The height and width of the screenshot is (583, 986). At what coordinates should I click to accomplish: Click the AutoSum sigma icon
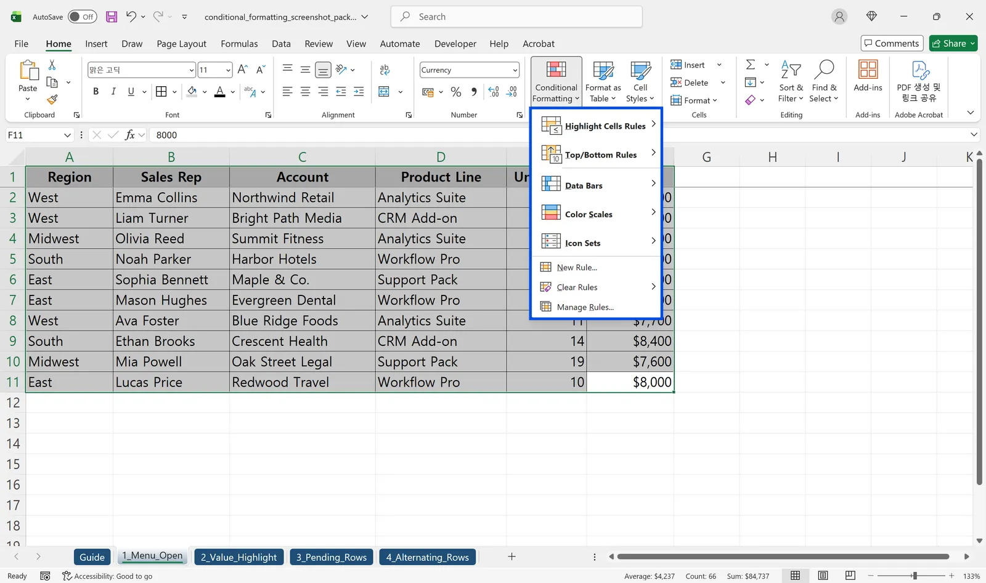[751, 65]
